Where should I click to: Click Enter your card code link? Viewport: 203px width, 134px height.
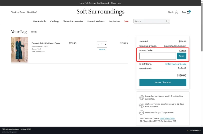coord(176,64)
